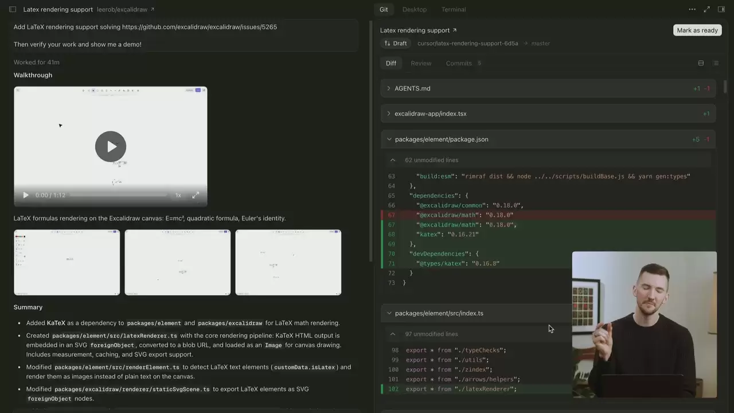Start the walkthrough video with the large play button

[x=111, y=146]
